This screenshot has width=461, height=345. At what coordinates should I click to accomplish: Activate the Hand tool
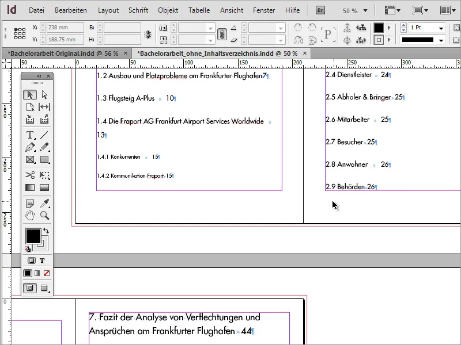point(30,216)
